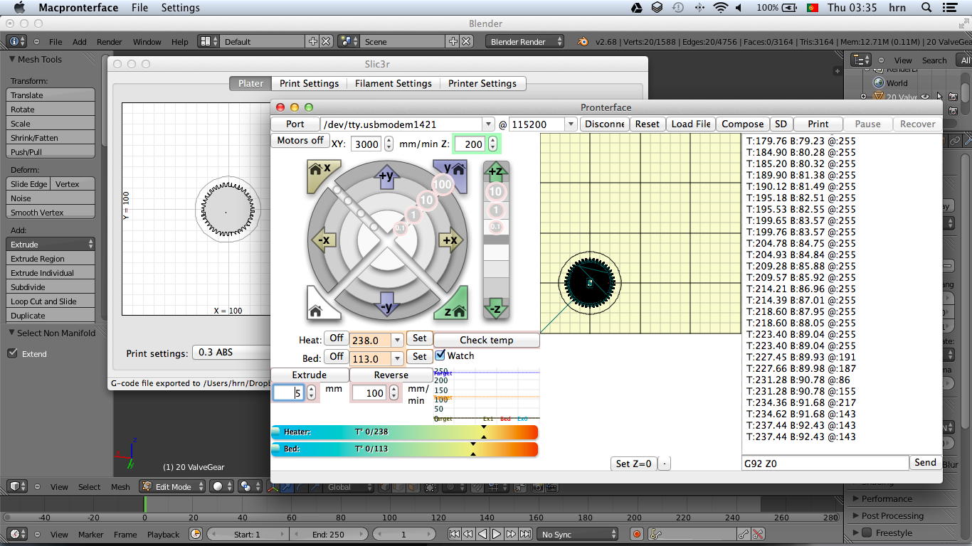Click the G-code command input field
The width and height of the screenshot is (972, 546).
click(x=824, y=463)
